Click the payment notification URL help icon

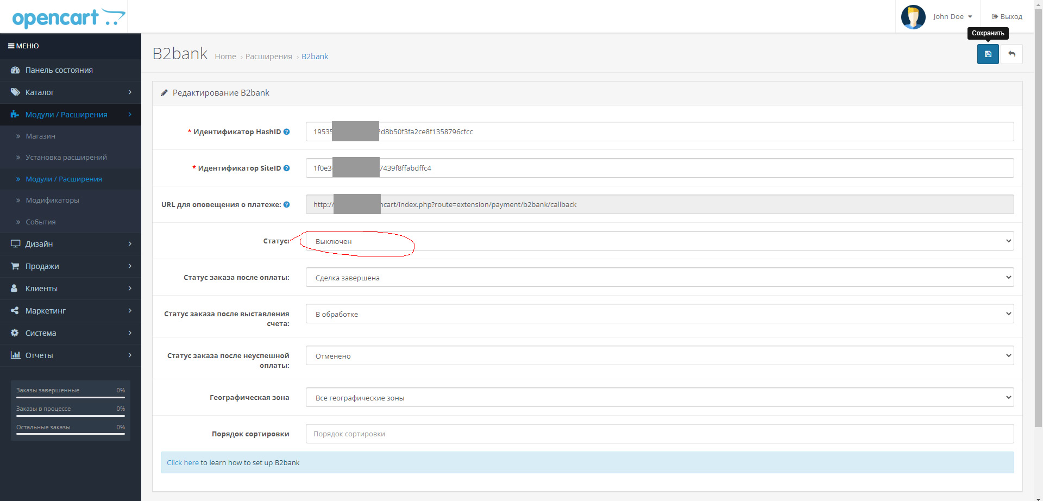[x=287, y=204]
